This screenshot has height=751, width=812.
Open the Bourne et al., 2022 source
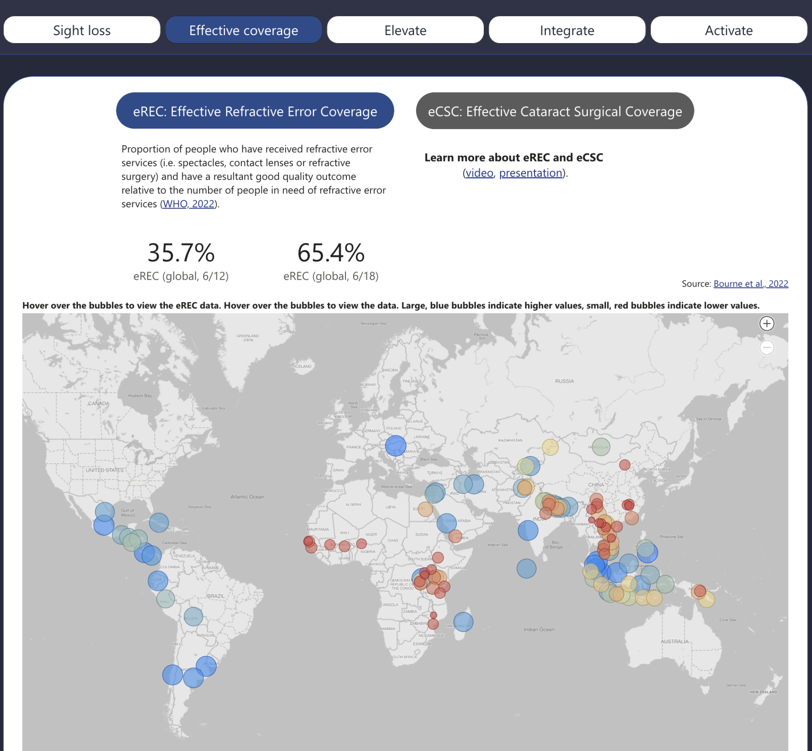pyautogui.click(x=751, y=283)
